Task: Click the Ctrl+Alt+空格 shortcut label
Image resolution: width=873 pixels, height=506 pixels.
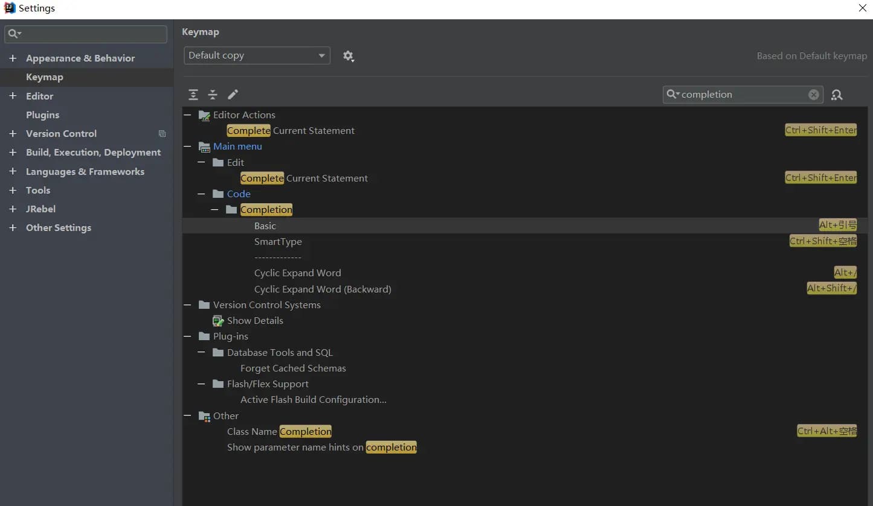Action: [x=827, y=431]
